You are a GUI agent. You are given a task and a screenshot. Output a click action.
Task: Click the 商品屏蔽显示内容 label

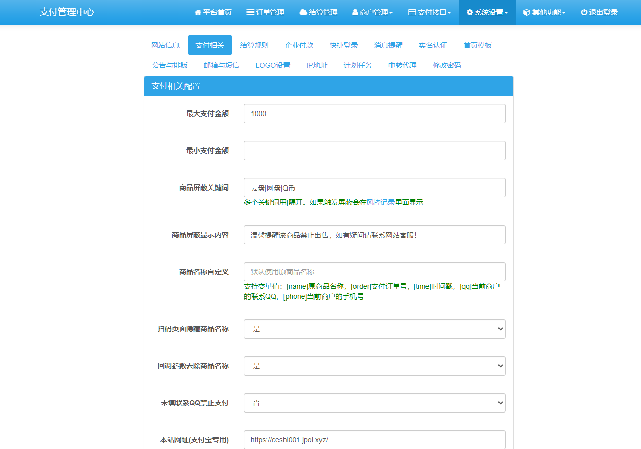[200, 235]
